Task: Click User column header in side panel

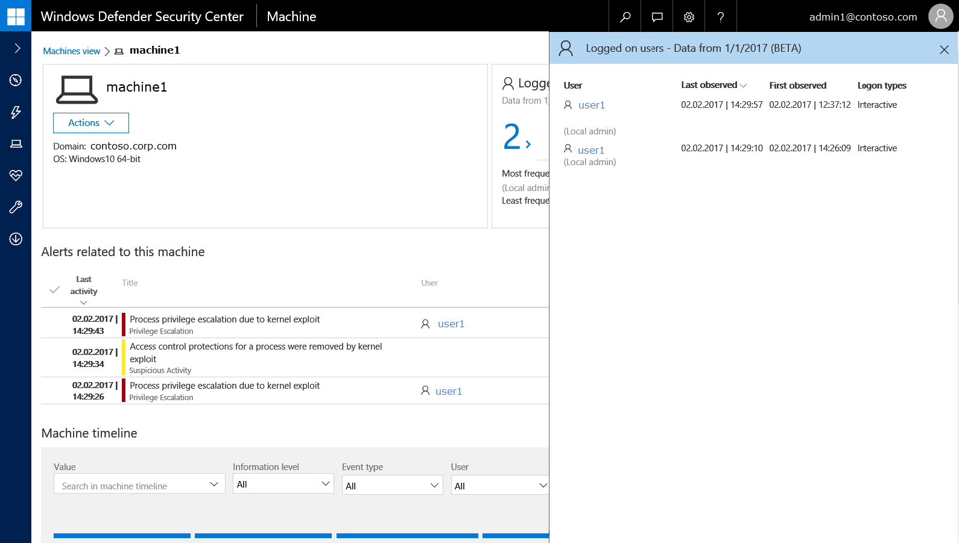Action: [x=573, y=86]
